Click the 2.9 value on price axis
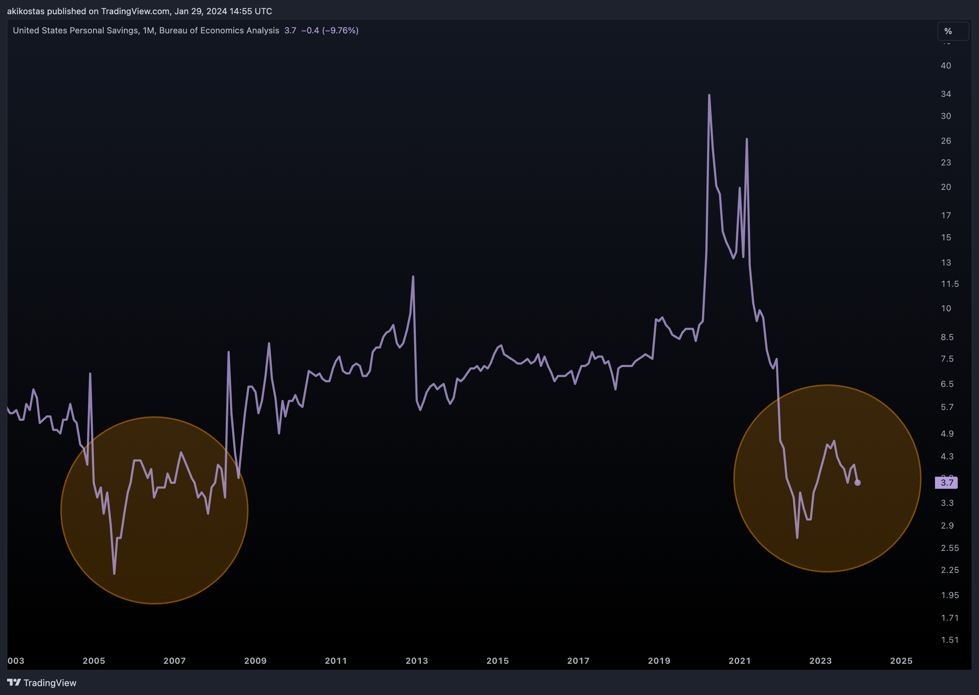 [x=947, y=525]
